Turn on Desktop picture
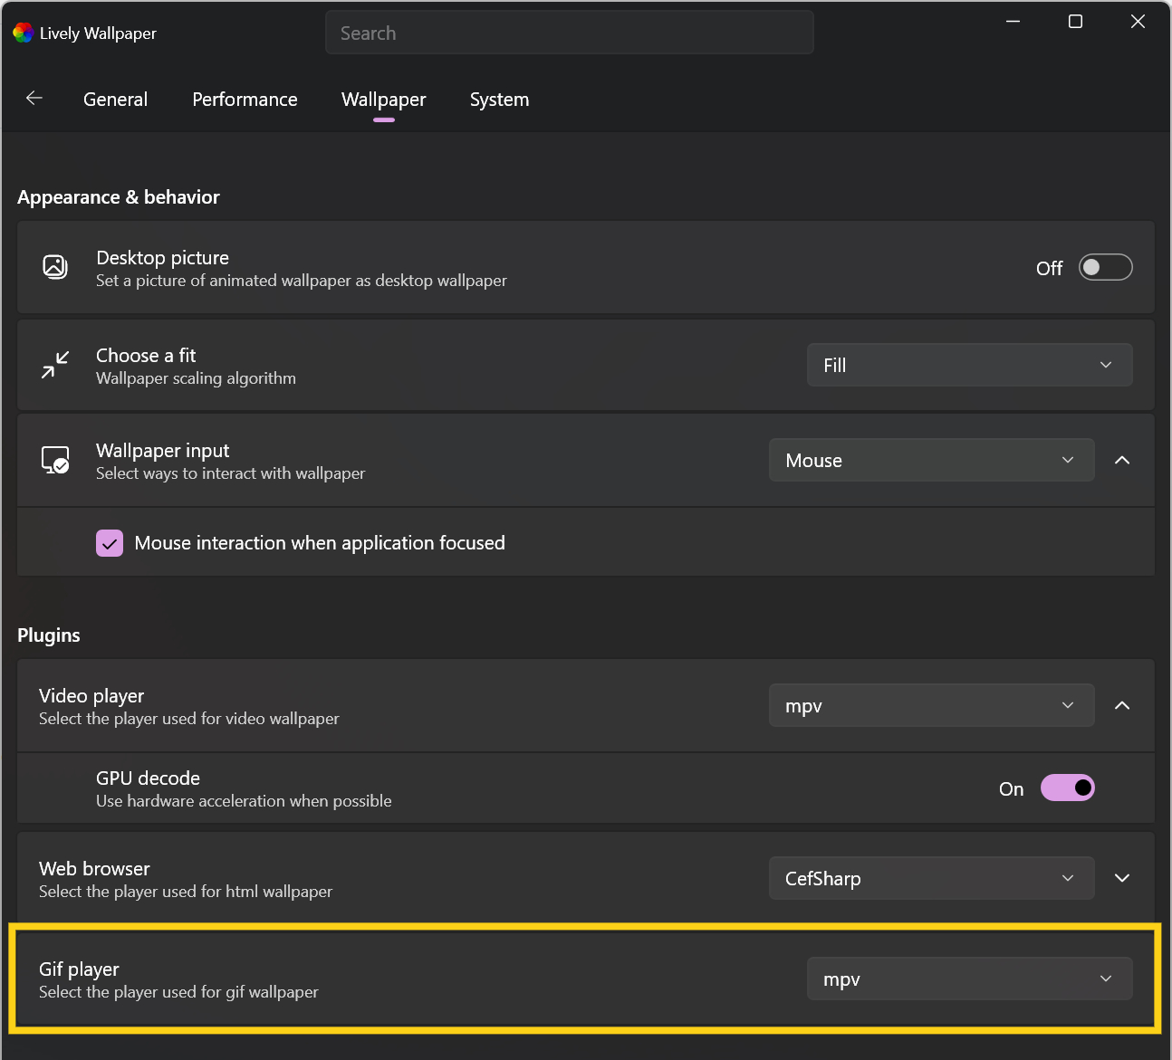This screenshot has height=1060, width=1172. tap(1105, 267)
